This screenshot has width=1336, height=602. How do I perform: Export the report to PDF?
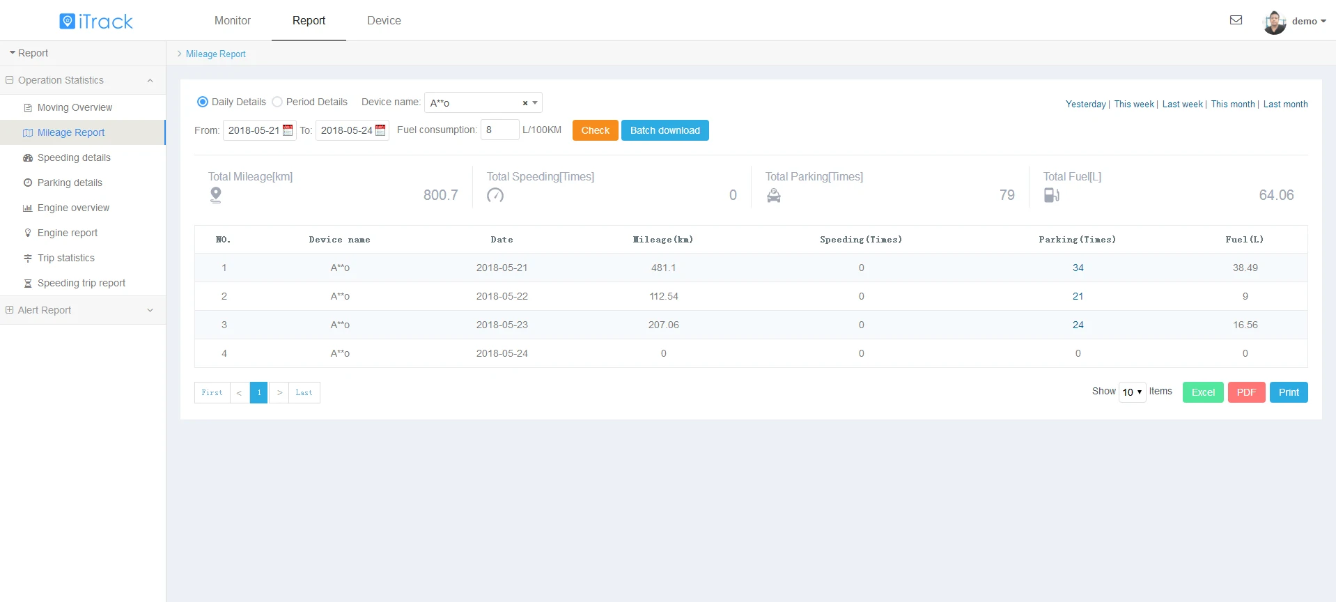click(x=1246, y=392)
